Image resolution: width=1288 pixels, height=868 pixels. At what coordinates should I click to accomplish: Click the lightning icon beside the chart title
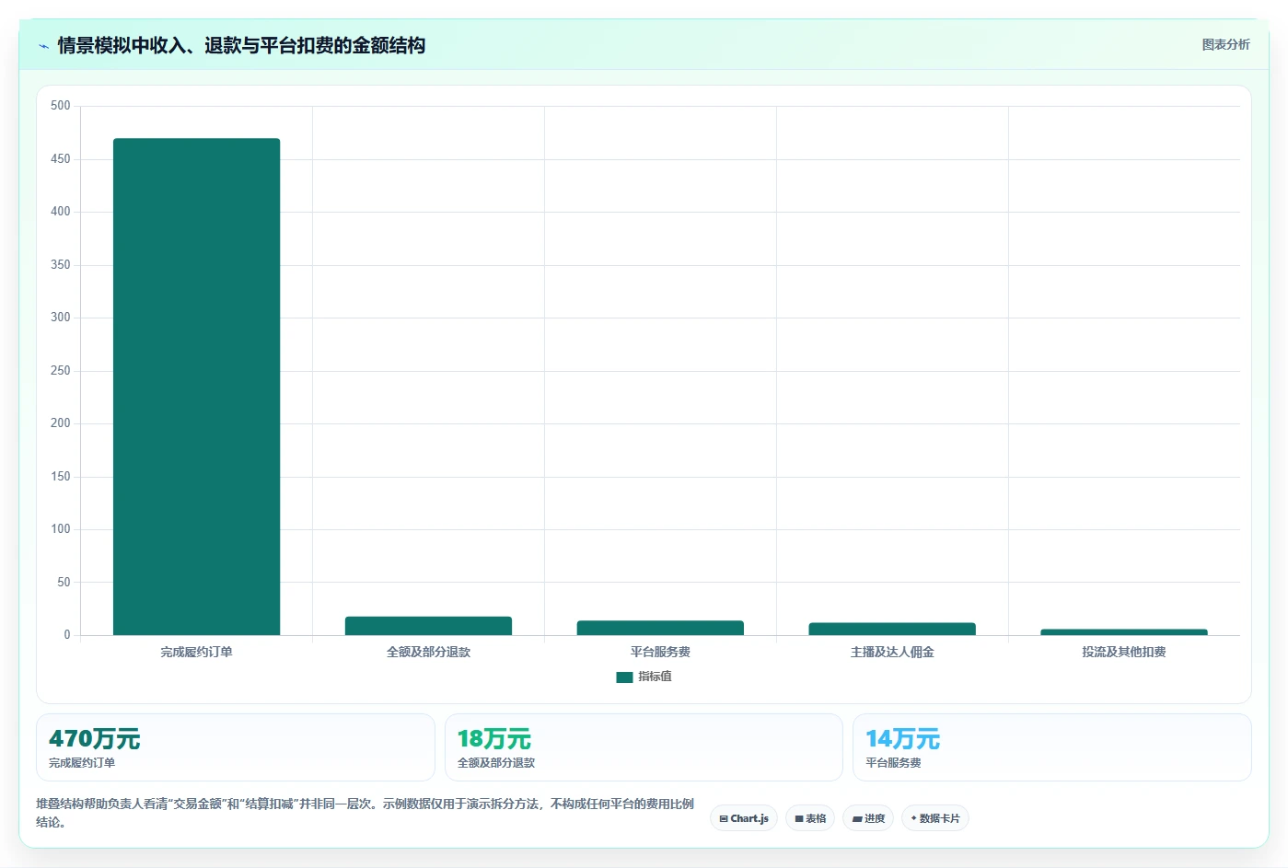(x=43, y=46)
